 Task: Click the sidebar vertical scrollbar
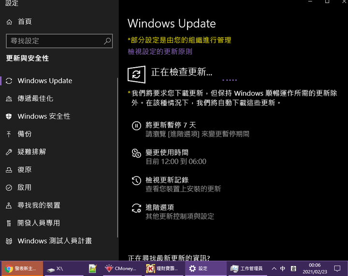coord(117,158)
